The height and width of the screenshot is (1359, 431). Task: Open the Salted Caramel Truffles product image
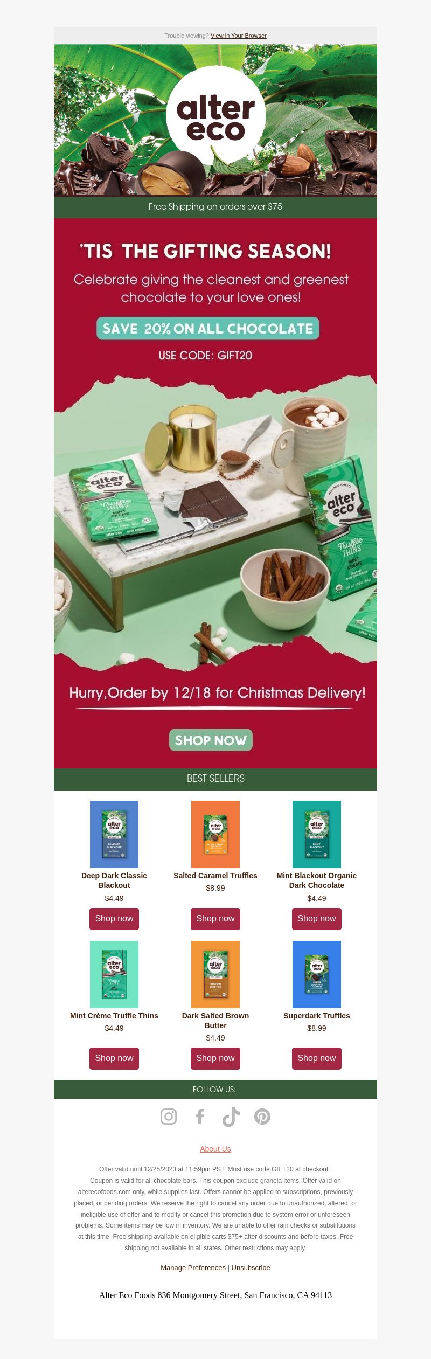point(215,834)
